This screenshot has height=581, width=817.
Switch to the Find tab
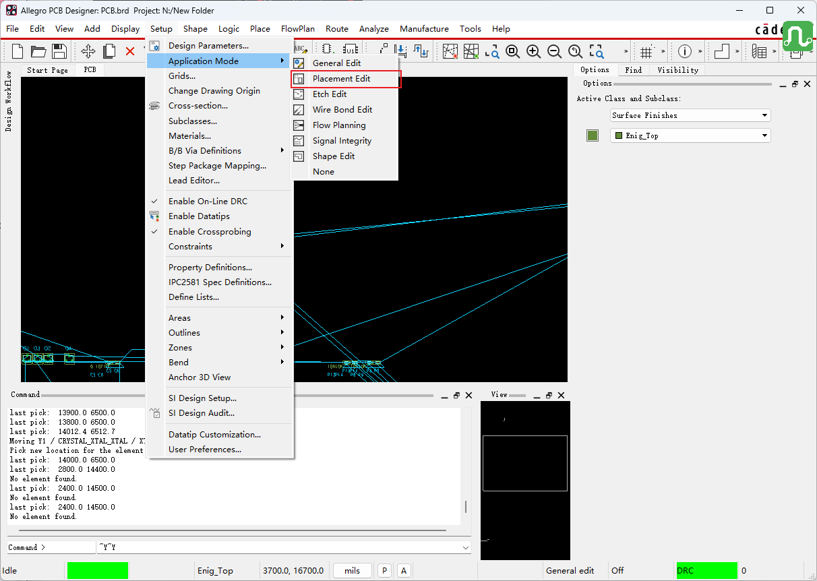[x=633, y=69]
